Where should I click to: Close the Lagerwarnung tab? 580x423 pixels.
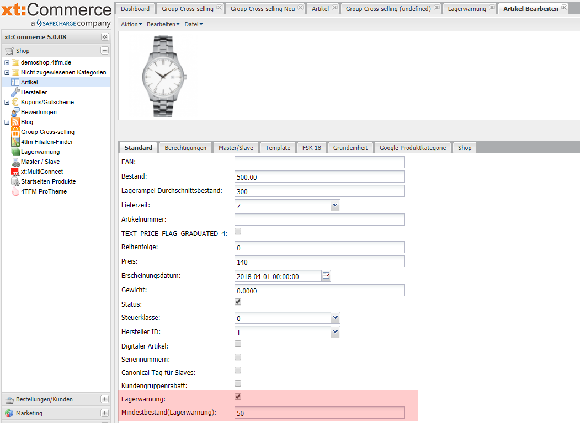coord(491,8)
